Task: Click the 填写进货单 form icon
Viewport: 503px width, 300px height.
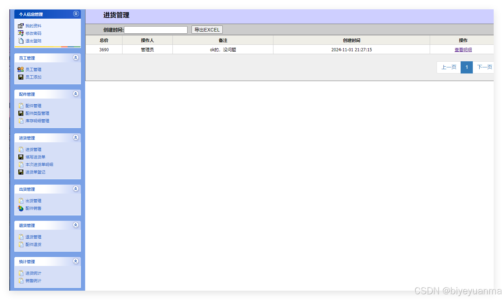Action: (x=20, y=157)
